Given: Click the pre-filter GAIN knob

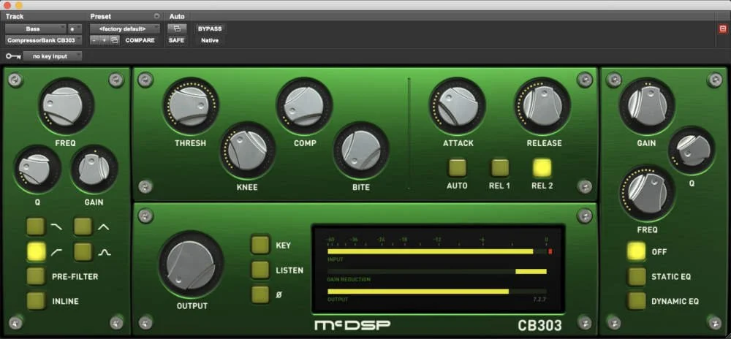Looking at the screenshot, I should coord(94,169).
